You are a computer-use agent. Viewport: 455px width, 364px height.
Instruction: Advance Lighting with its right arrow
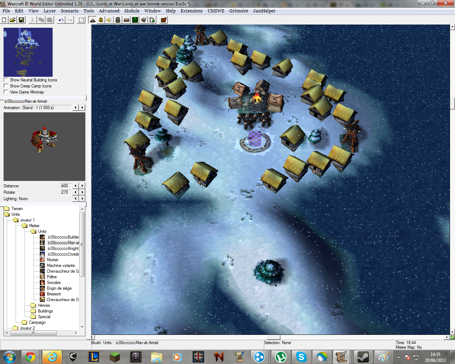pyautogui.click(x=82, y=198)
